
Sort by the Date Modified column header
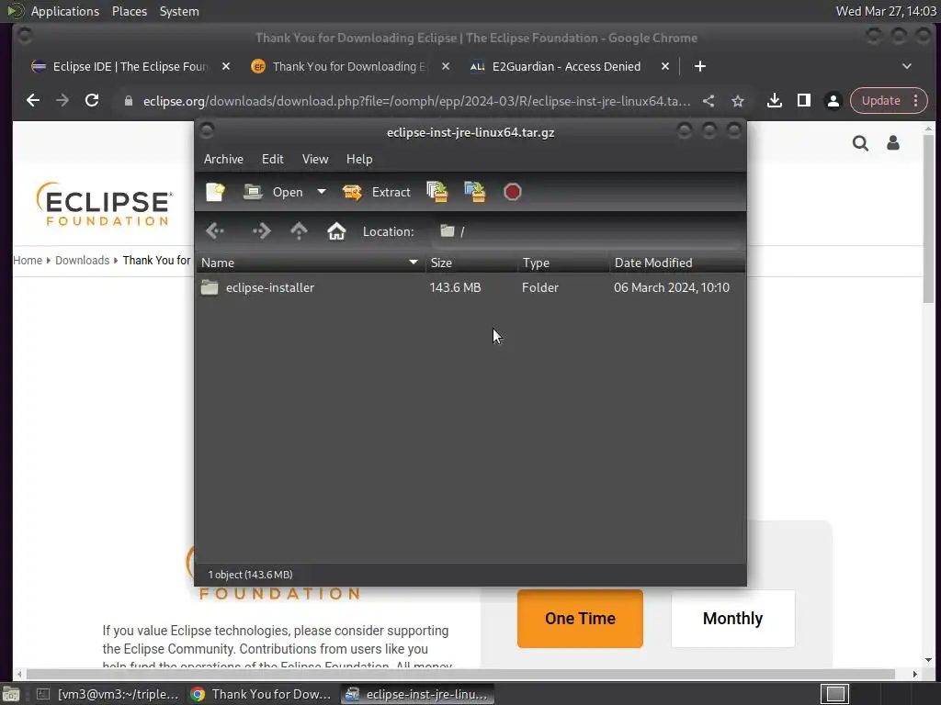click(677, 263)
